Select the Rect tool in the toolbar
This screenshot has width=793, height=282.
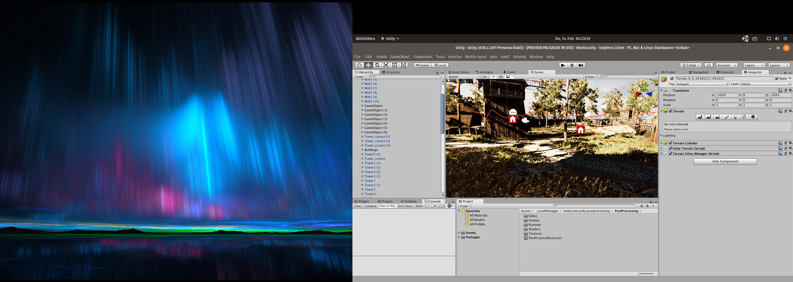point(394,65)
